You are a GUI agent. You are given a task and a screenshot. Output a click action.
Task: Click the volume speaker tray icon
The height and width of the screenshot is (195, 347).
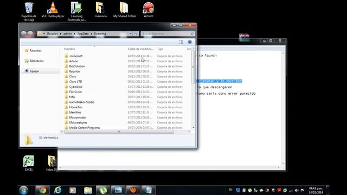pyautogui.click(x=297, y=190)
